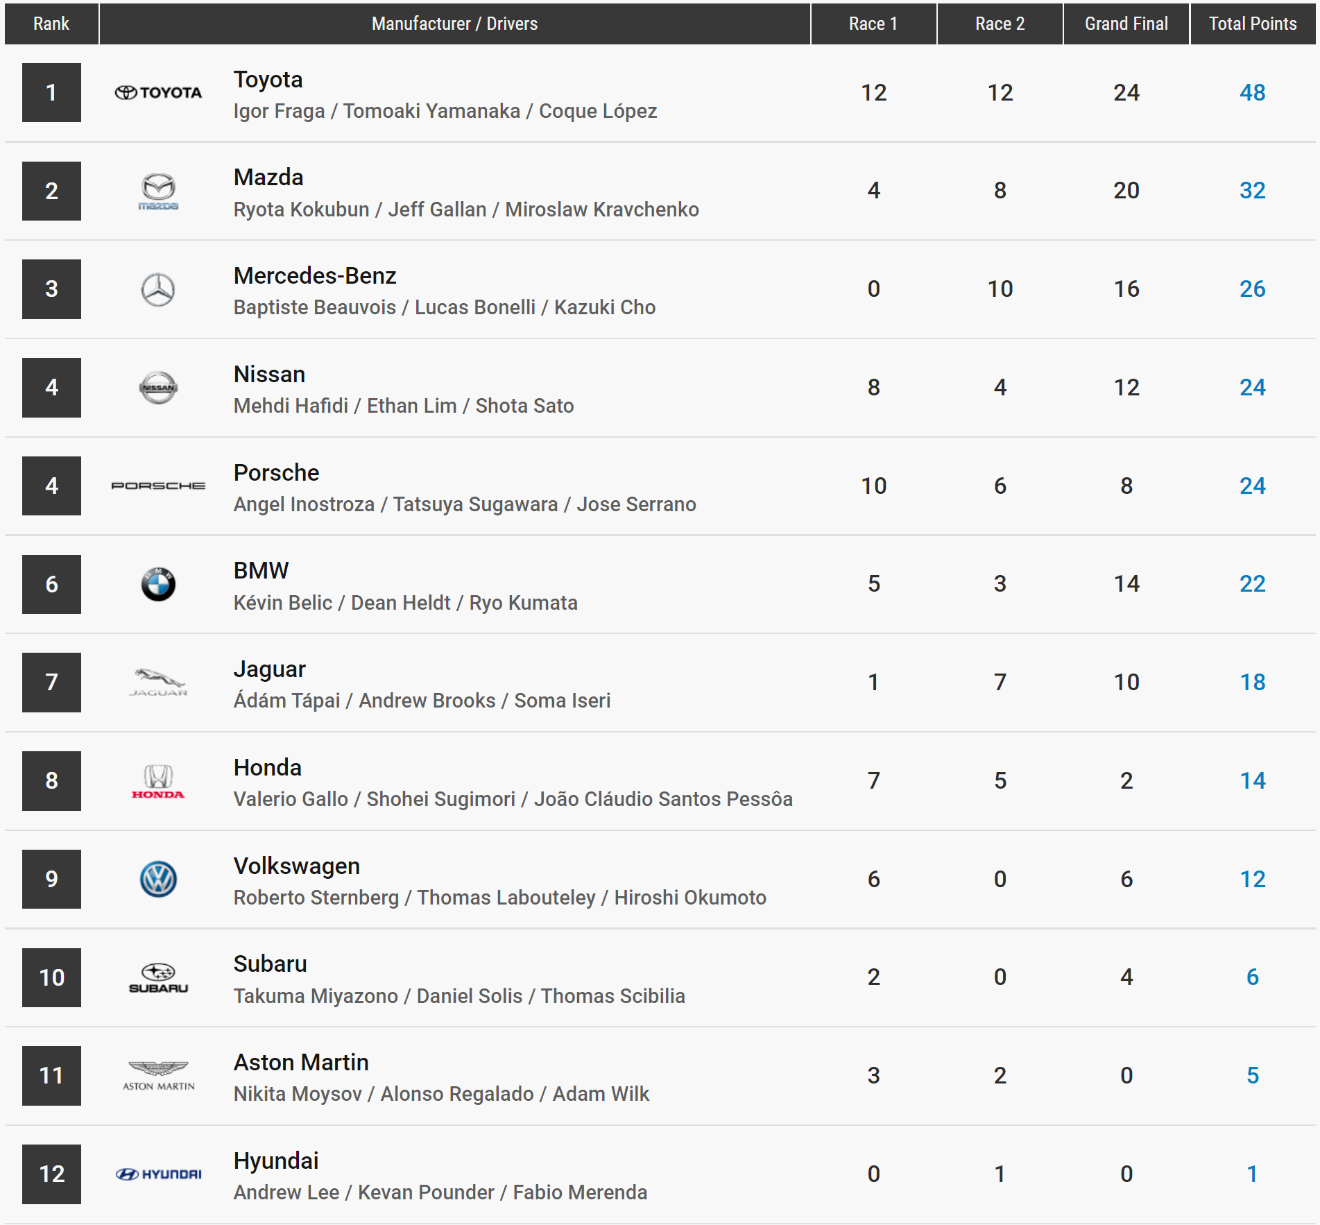Select the Grand Final column header
1320x1225 pixels.
tap(1126, 24)
